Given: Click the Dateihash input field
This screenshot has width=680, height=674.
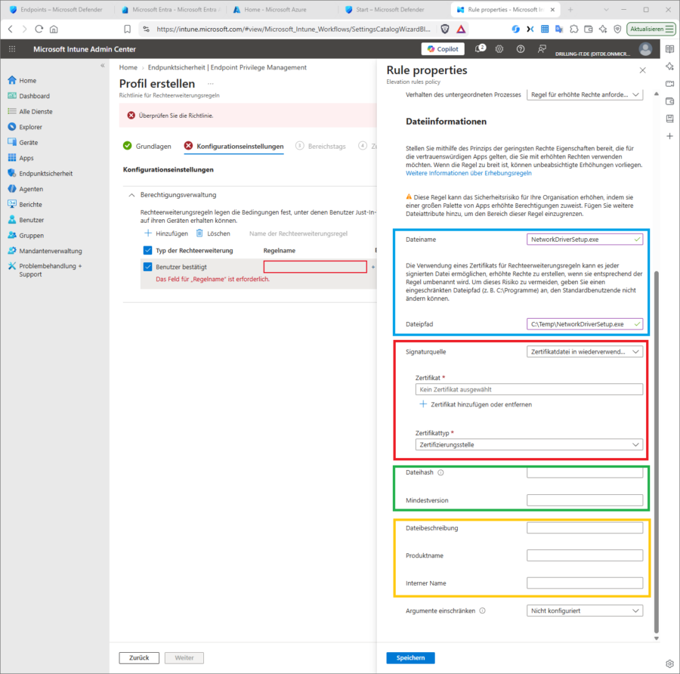Looking at the screenshot, I should click(585, 473).
